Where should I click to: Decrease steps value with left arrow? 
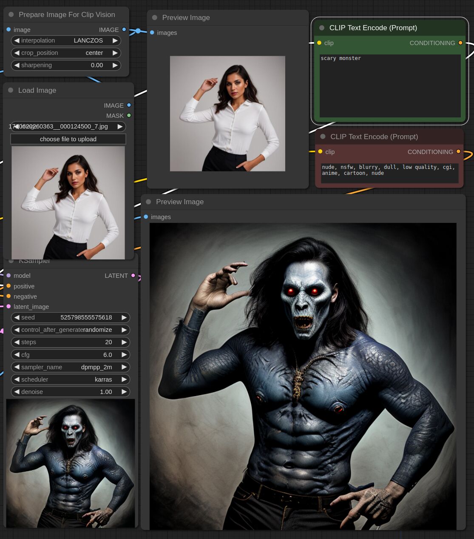[x=17, y=342]
